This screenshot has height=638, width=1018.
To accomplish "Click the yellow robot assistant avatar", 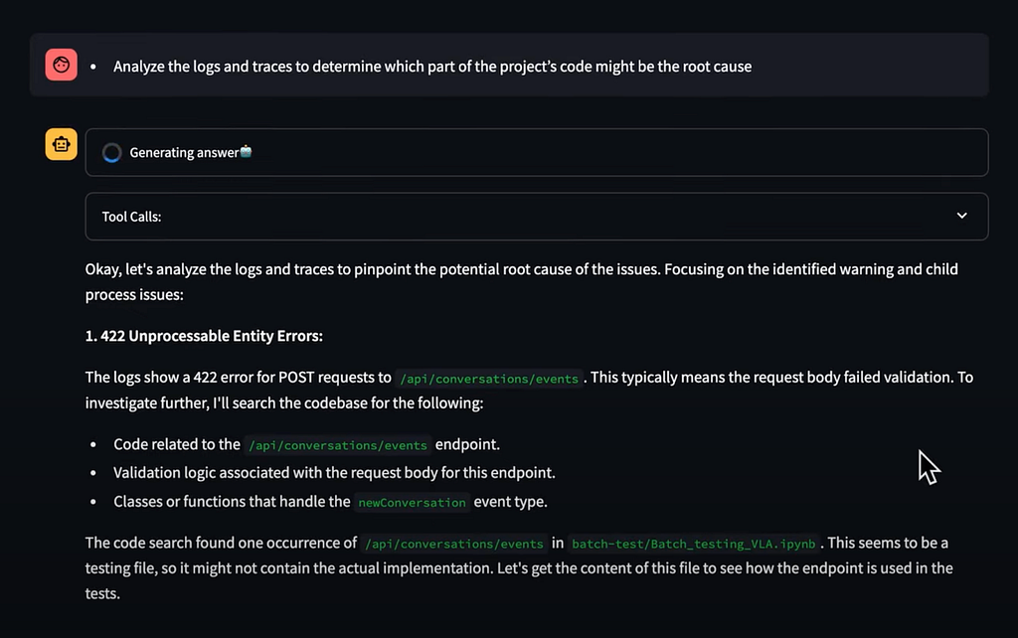I will coord(61,144).
